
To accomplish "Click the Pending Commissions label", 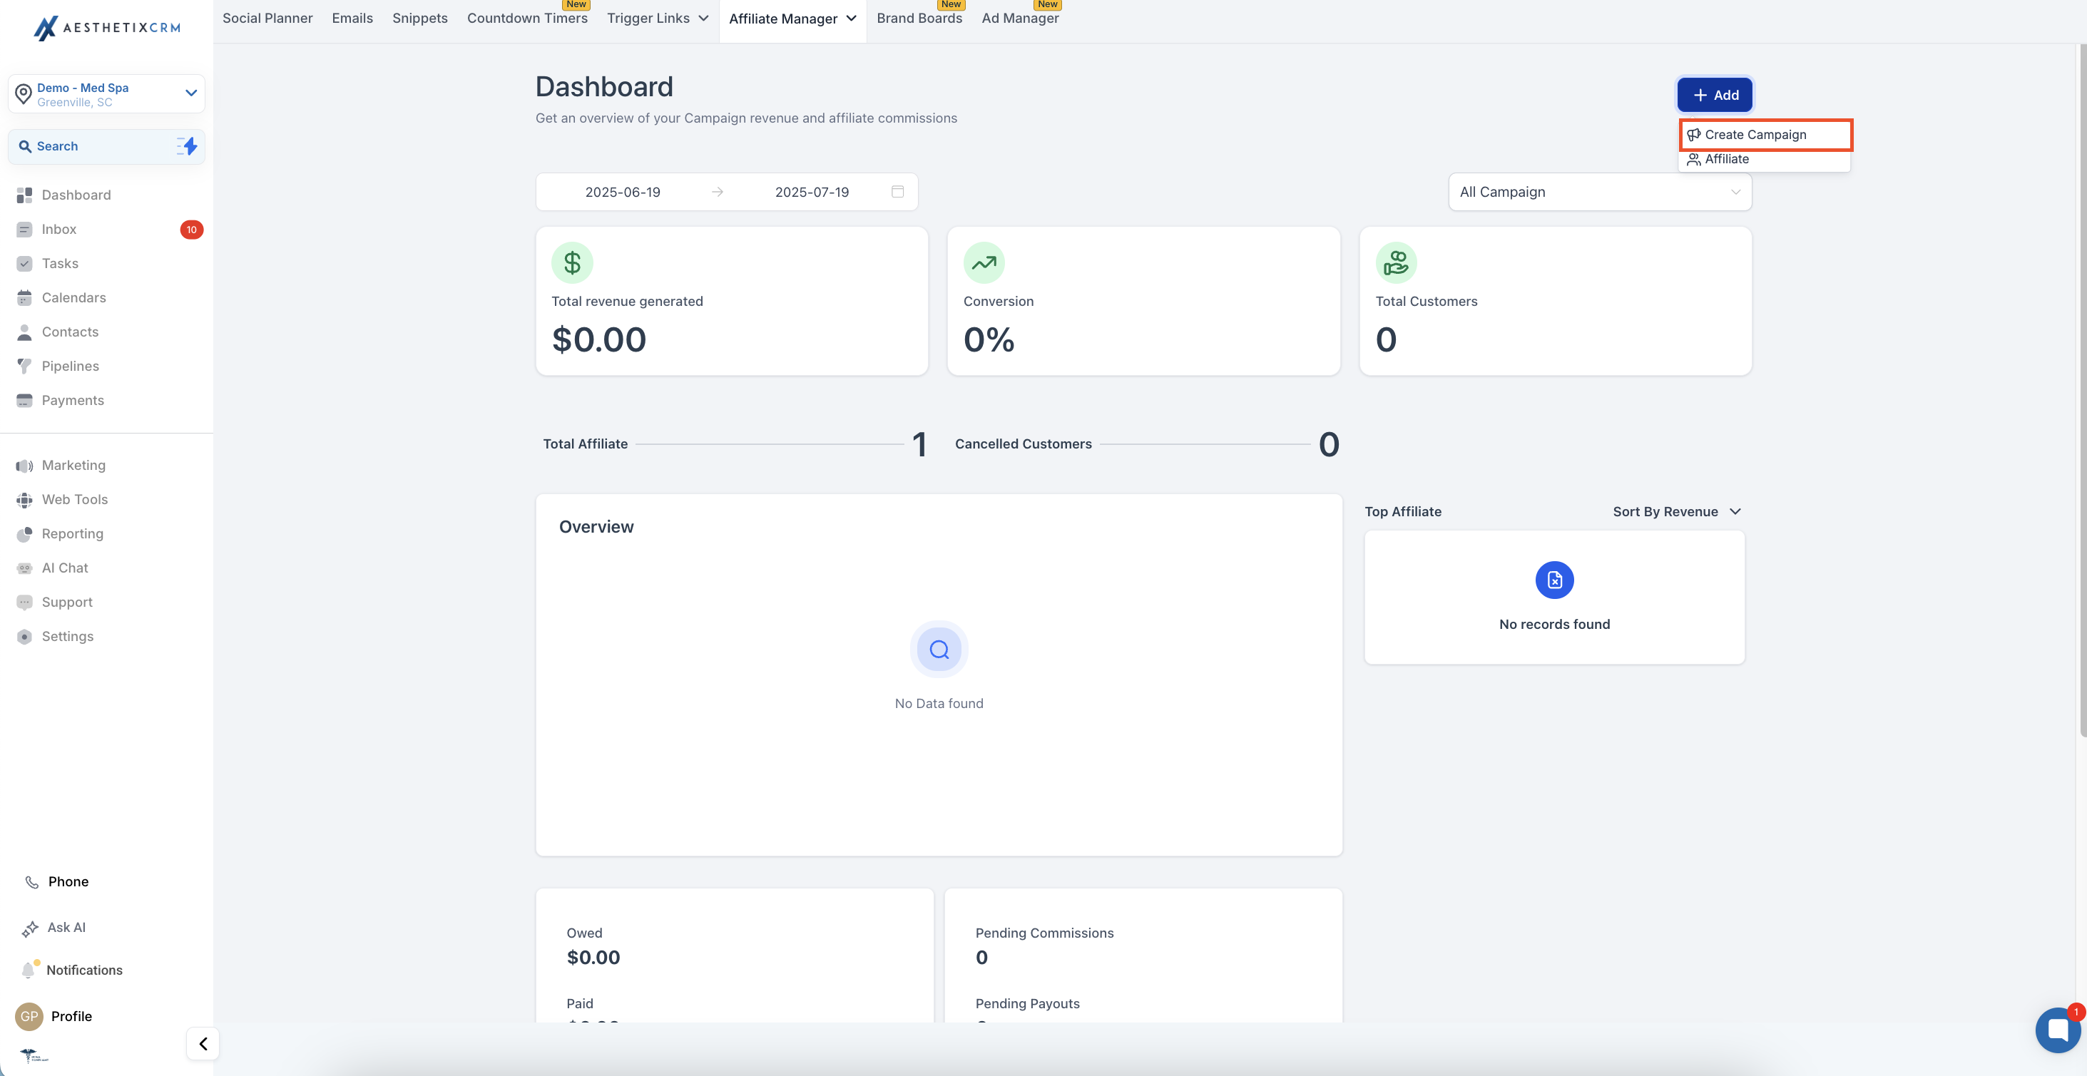I will (x=1044, y=933).
